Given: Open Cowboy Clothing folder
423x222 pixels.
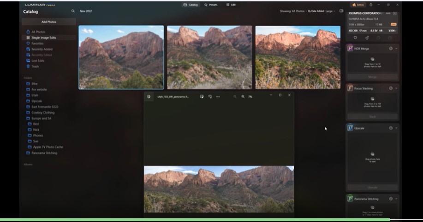Looking at the screenshot, I should [43, 113].
